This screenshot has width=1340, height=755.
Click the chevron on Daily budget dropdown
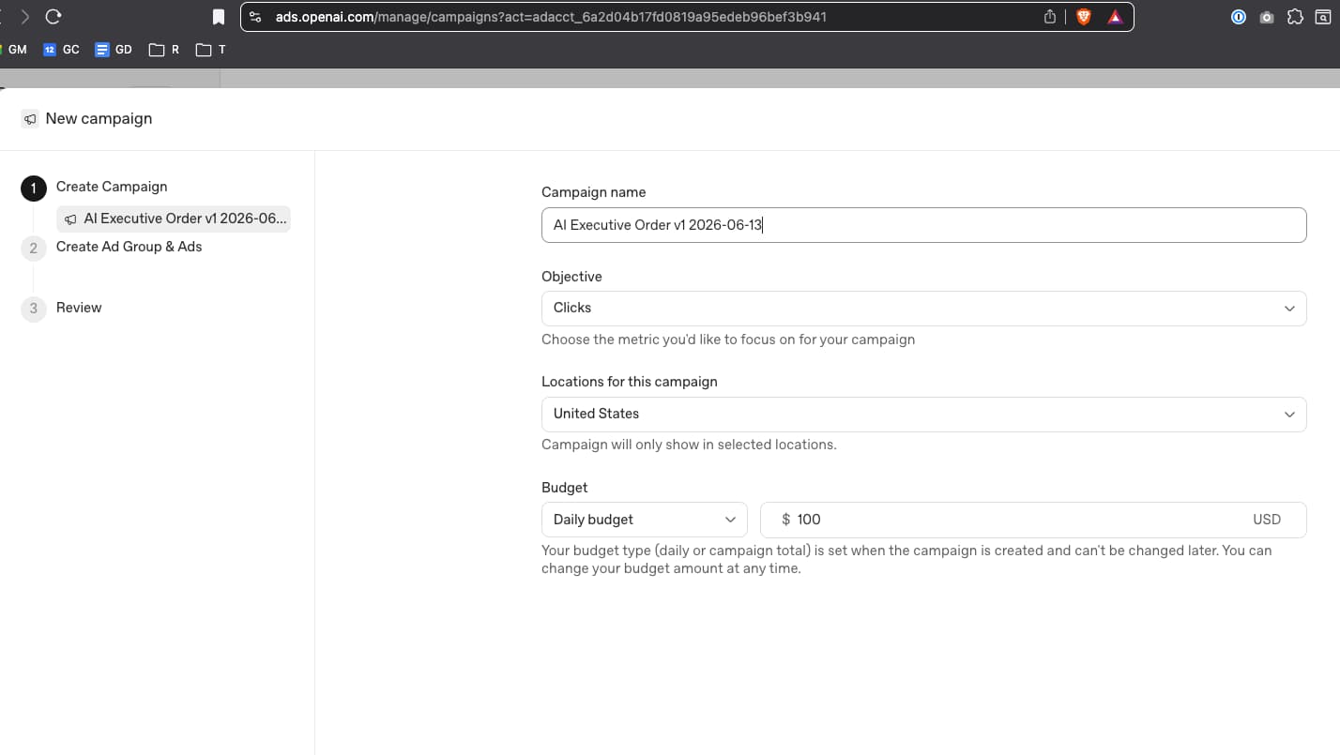[x=730, y=520]
